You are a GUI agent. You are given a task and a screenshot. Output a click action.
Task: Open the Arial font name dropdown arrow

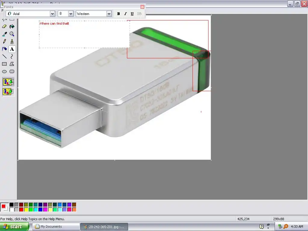[52, 14]
